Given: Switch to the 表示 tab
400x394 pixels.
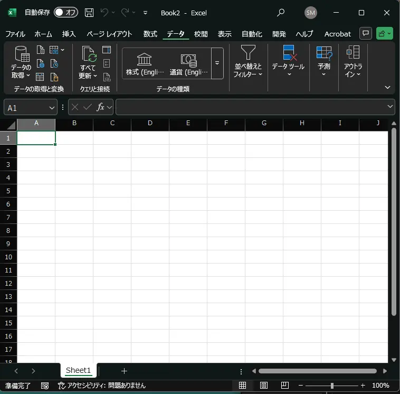Looking at the screenshot, I should coord(224,34).
